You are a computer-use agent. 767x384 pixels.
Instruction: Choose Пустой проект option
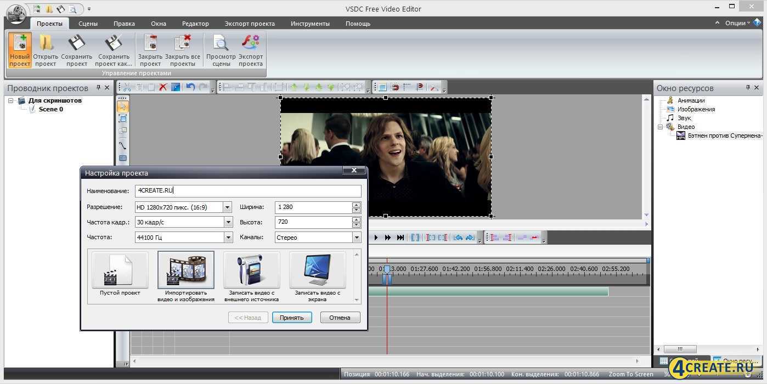120,274
